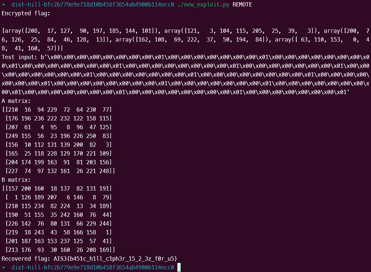Image resolution: width=371 pixels, height=272 pixels.
Task: Click the bottom dist-hill directory name
Action: tap(92, 267)
